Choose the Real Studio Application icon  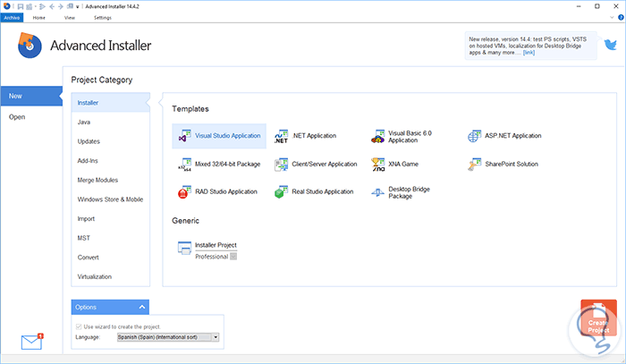pos(281,192)
